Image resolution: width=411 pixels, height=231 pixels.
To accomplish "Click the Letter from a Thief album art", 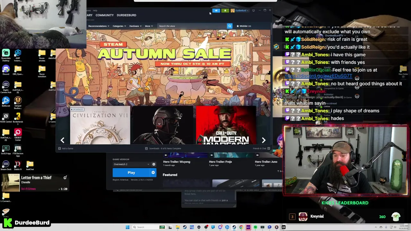I will click(x=11, y=183).
